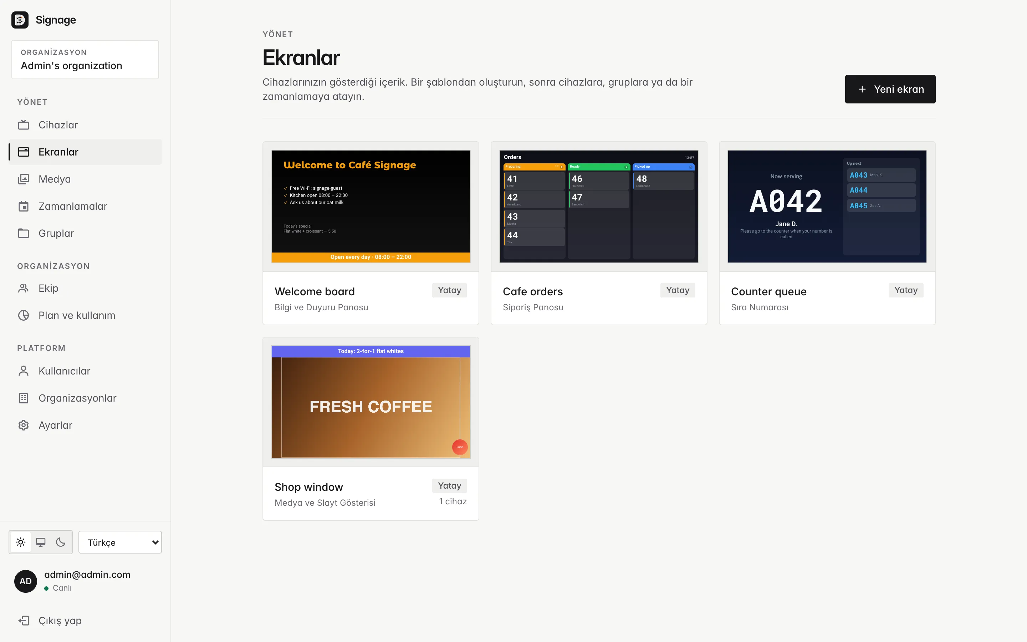Image resolution: width=1027 pixels, height=642 pixels.
Task: Click the Medya gallery icon
Action: click(23, 179)
